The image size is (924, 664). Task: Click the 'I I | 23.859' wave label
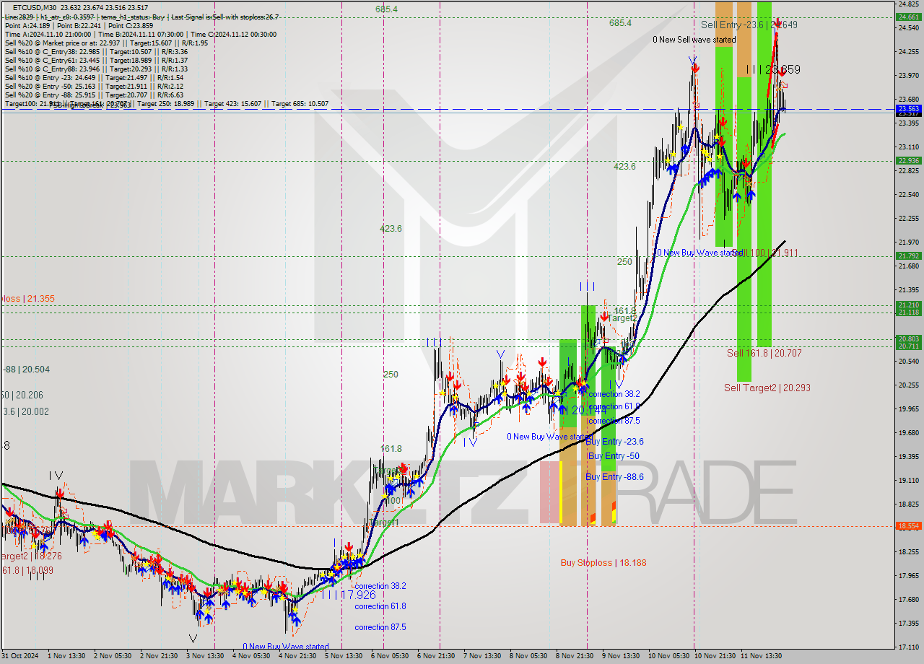click(773, 70)
